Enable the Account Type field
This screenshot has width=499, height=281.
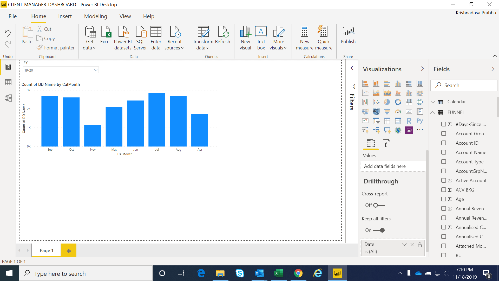coord(444,162)
